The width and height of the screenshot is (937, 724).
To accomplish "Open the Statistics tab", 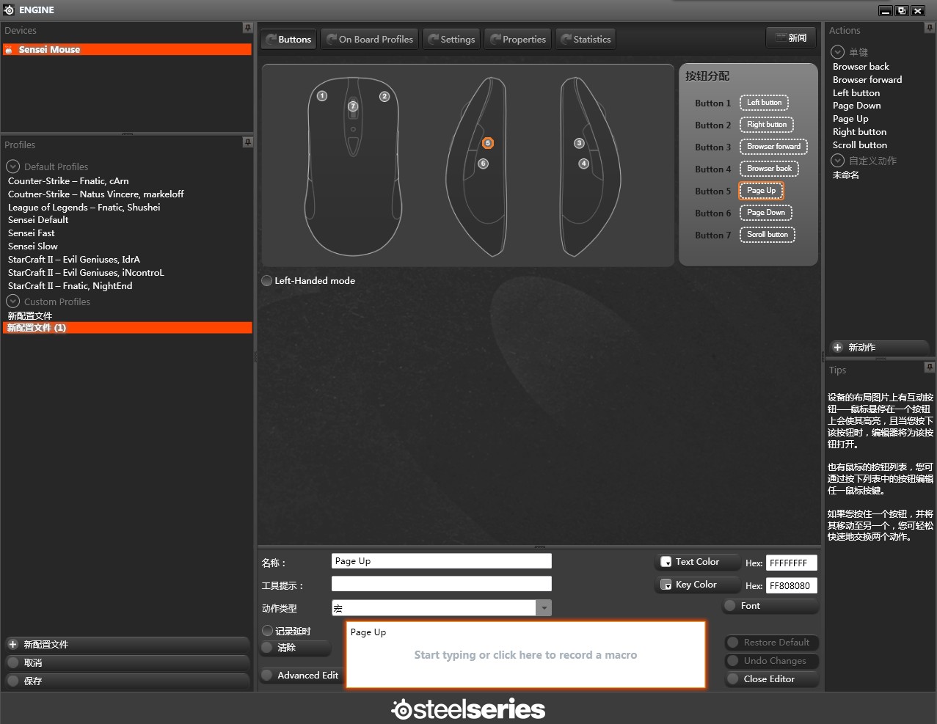I will click(x=586, y=39).
